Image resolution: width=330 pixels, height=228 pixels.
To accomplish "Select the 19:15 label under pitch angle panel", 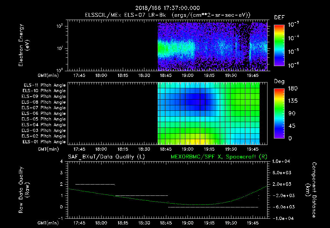I will (209, 149).
